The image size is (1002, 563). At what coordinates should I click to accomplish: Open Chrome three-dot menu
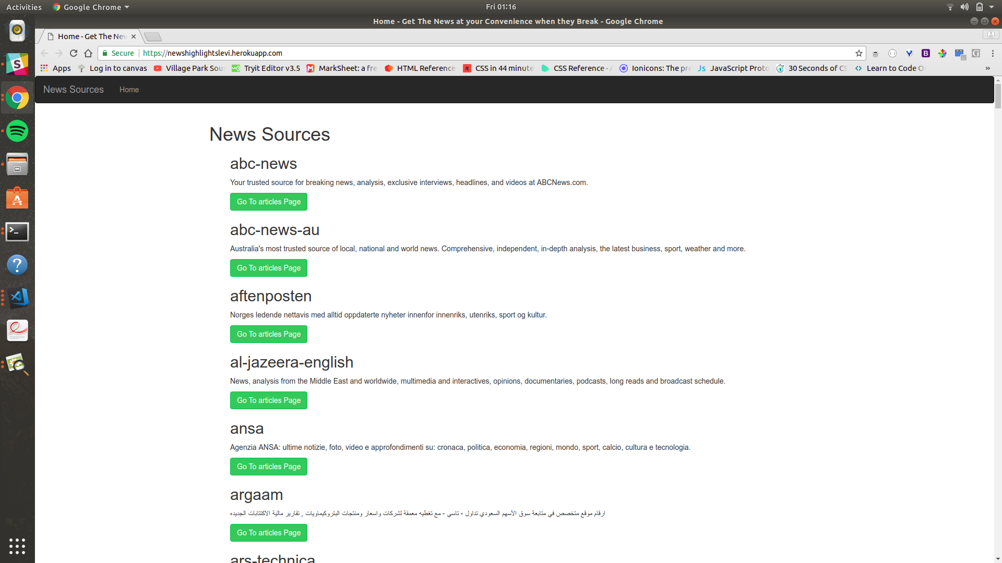coord(993,53)
